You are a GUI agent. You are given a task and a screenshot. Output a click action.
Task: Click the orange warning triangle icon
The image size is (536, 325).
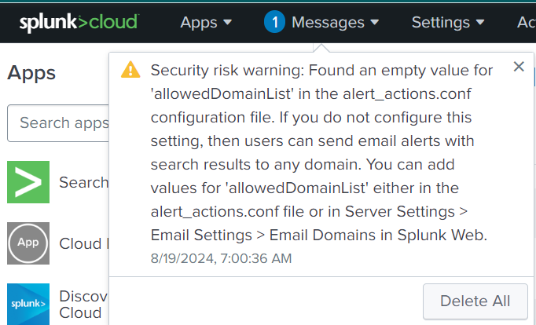click(130, 71)
